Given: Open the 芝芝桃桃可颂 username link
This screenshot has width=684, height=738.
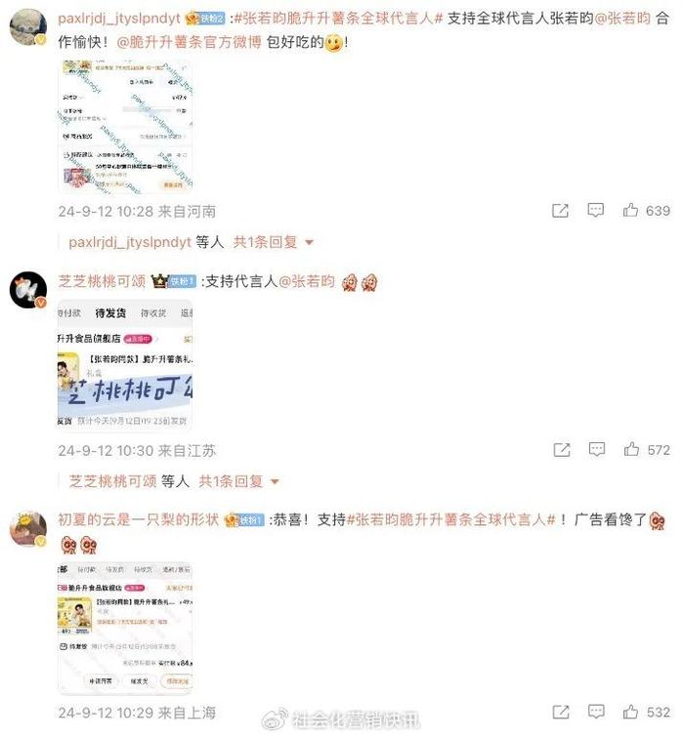Looking at the screenshot, I should pos(102,281).
